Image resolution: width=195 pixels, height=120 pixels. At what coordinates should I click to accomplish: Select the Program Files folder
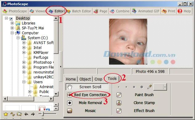[43, 67]
